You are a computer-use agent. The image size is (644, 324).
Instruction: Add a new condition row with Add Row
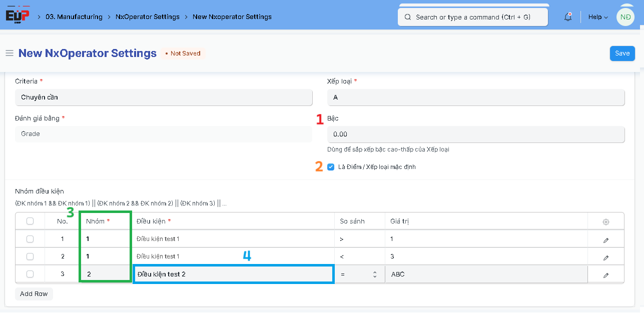(x=34, y=293)
